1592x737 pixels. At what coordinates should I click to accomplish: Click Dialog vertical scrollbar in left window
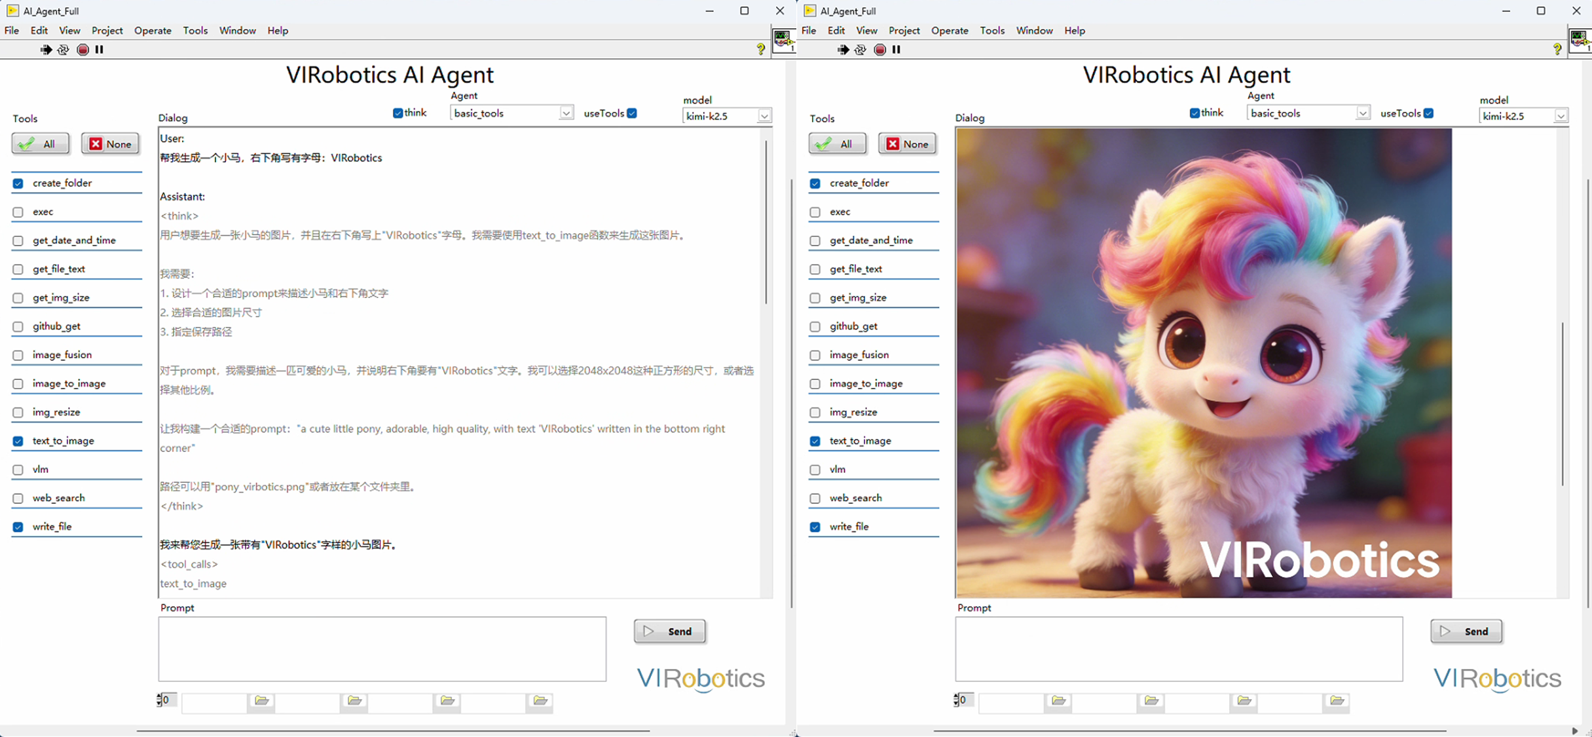(766, 223)
